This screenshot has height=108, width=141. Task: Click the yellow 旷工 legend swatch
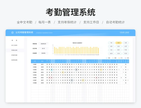119,58
